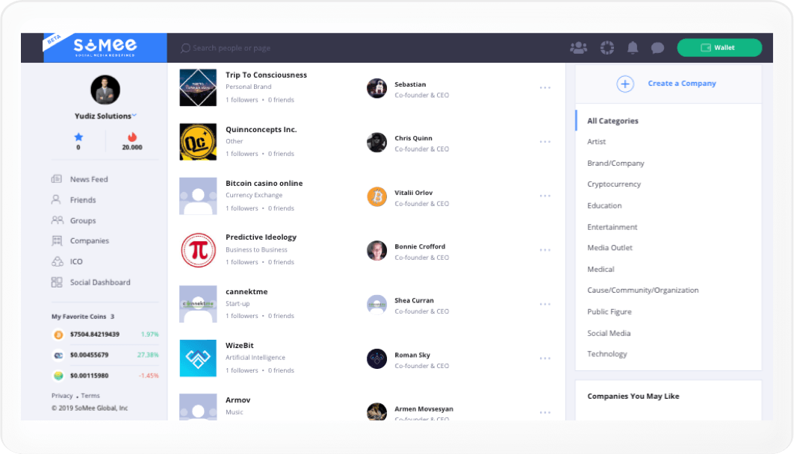
Task: Open the Companies section in sidebar
Action: point(89,241)
